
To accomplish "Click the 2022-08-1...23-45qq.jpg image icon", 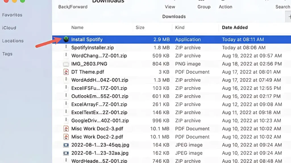I will tap(66, 145).
